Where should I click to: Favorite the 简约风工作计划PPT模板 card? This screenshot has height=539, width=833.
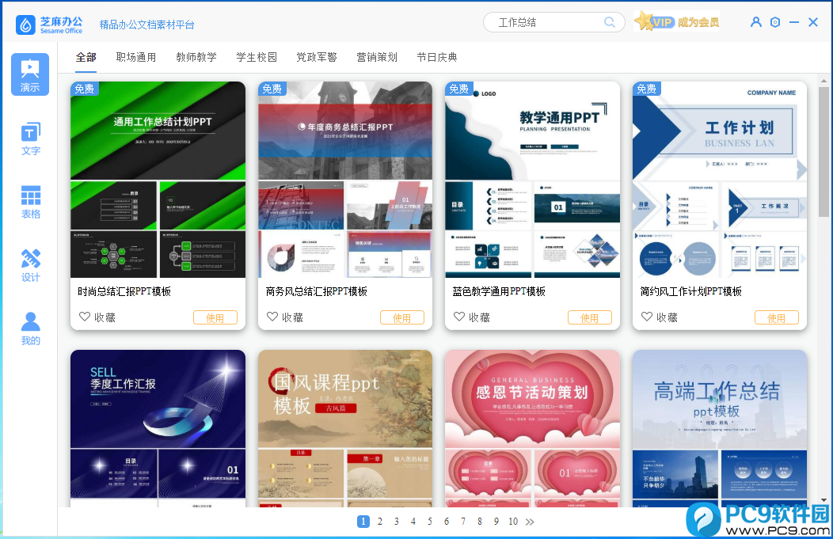pos(659,317)
